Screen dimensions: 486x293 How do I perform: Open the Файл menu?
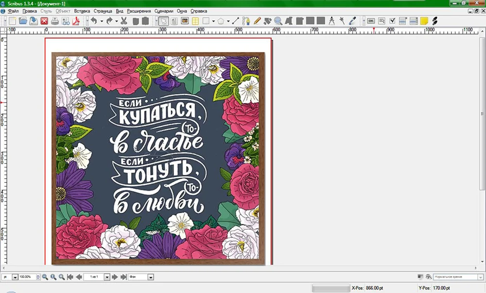click(13, 10)
